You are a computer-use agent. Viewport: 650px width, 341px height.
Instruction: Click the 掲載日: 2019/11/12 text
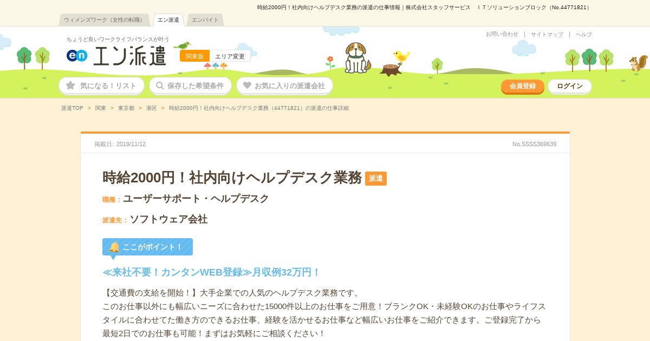pyautogui.click(x=120, y=144)
